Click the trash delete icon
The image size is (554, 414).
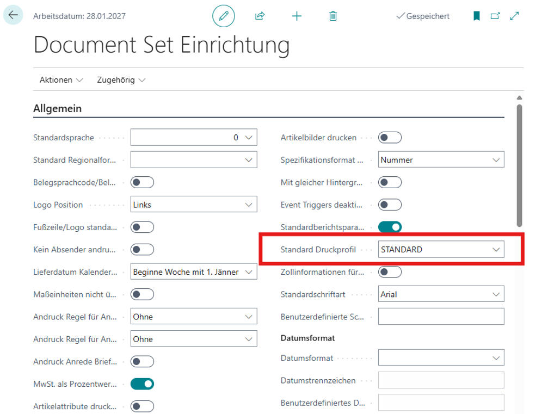pyautogui.click(x=333, y=16)
